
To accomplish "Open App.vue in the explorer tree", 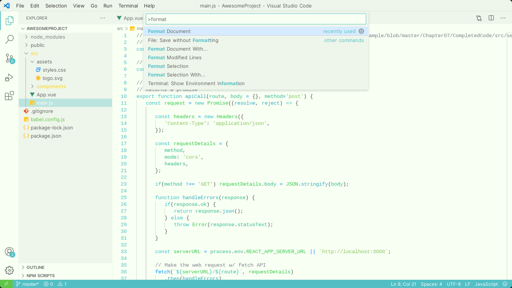I will (x=65, y=94).
